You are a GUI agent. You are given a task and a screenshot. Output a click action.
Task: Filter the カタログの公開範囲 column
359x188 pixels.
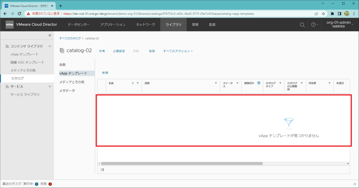(302, 83)
